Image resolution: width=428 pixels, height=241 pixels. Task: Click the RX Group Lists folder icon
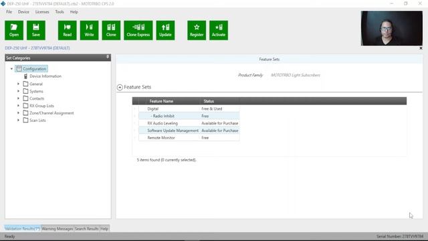pyautogui.click(x=25, y=106)
